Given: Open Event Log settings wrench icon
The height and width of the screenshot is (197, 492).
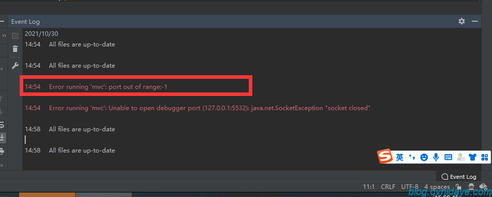Looking at the screenshot, I should [15, 66].
